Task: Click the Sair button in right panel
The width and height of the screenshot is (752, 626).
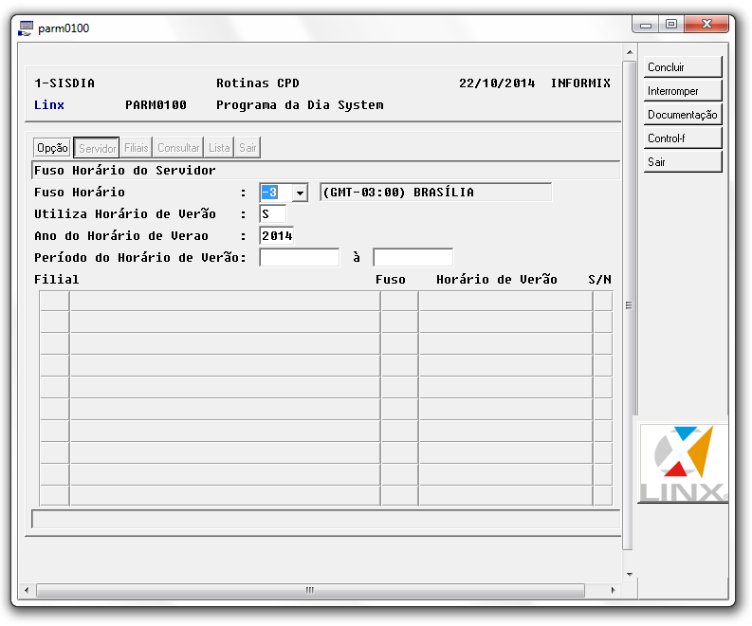Action: 683,161
